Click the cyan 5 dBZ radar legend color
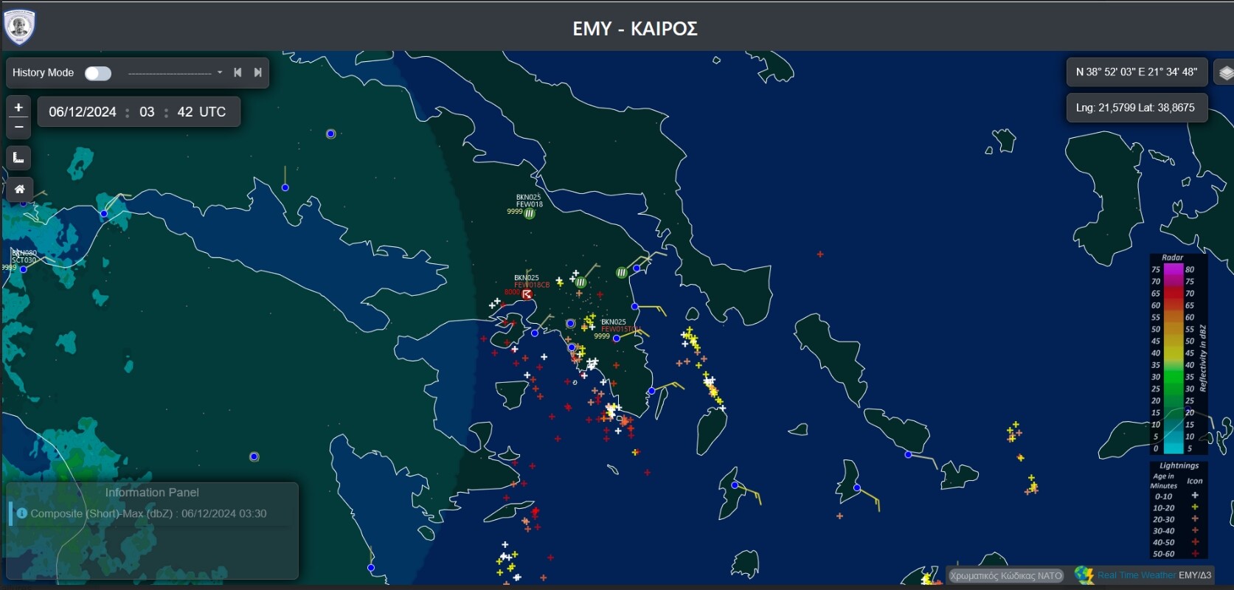Screen dimensions: 1234x590 [1173, 448]
